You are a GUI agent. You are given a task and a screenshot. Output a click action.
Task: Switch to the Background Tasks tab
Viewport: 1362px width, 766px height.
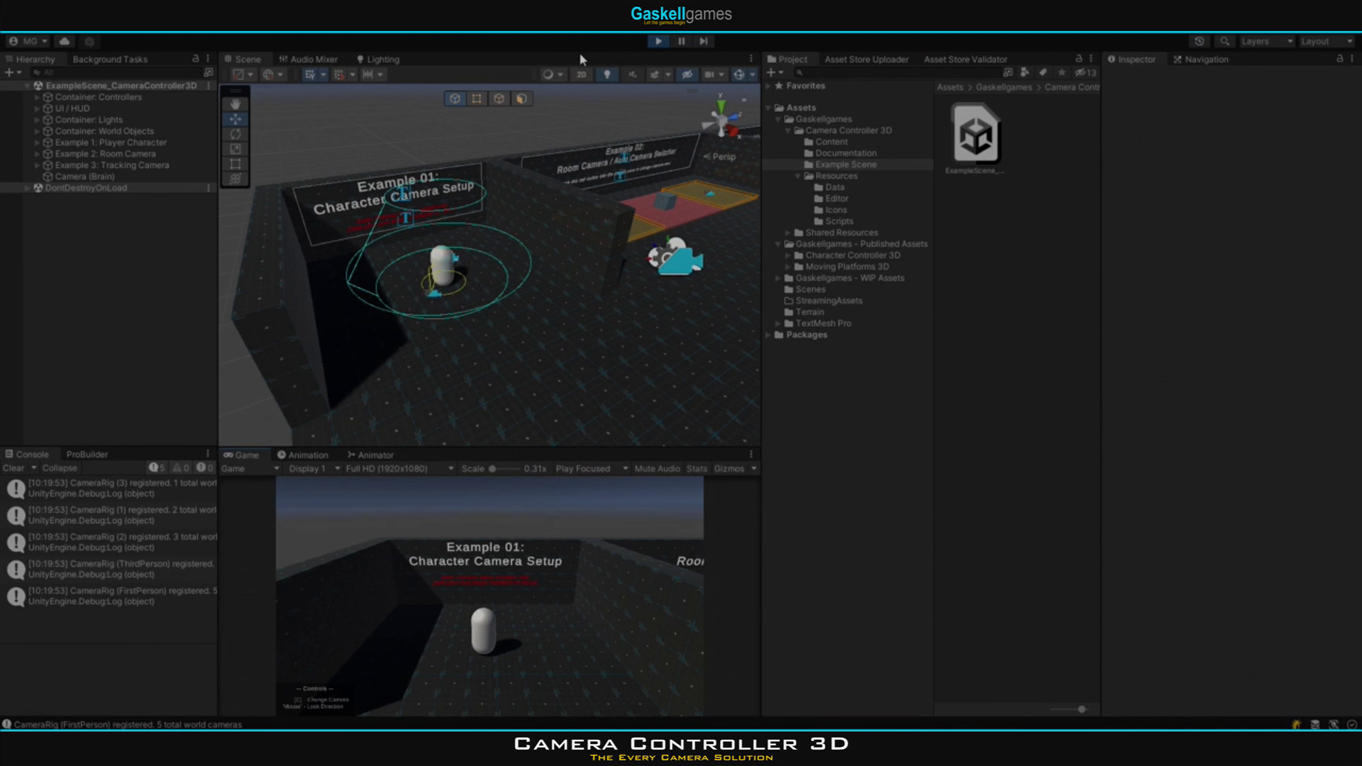pyautogui.click(x=110, y=60)
